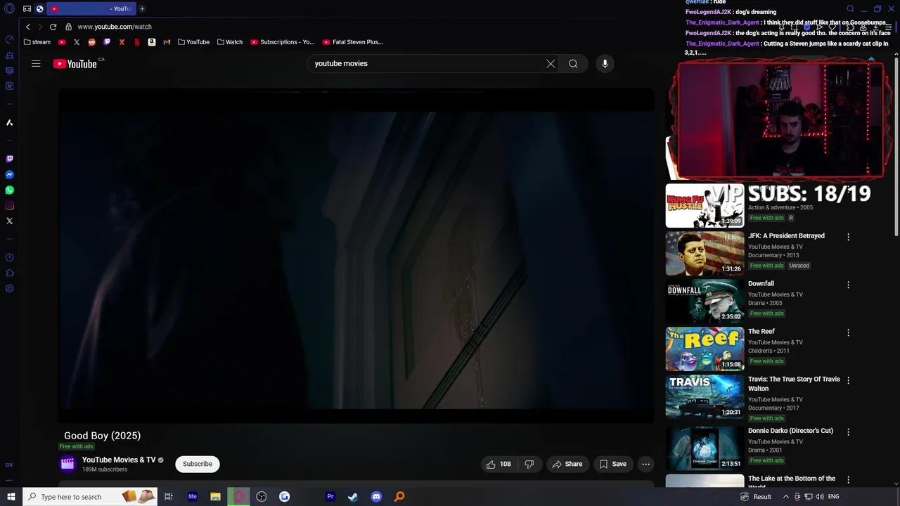Go to the YouTube home logo
The height and width of the screenshot is (506, 900).
(x=75, y=64)
